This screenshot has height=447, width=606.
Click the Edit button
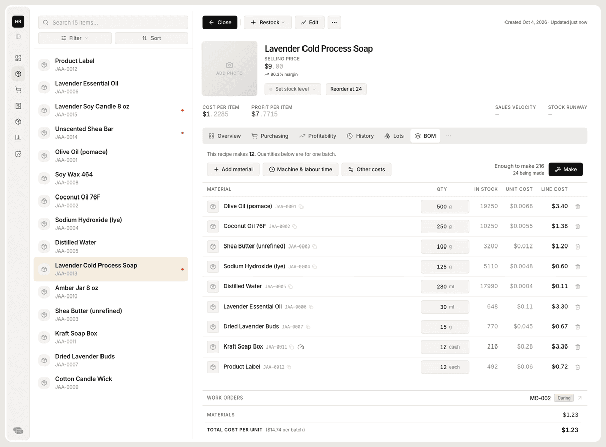310,22
